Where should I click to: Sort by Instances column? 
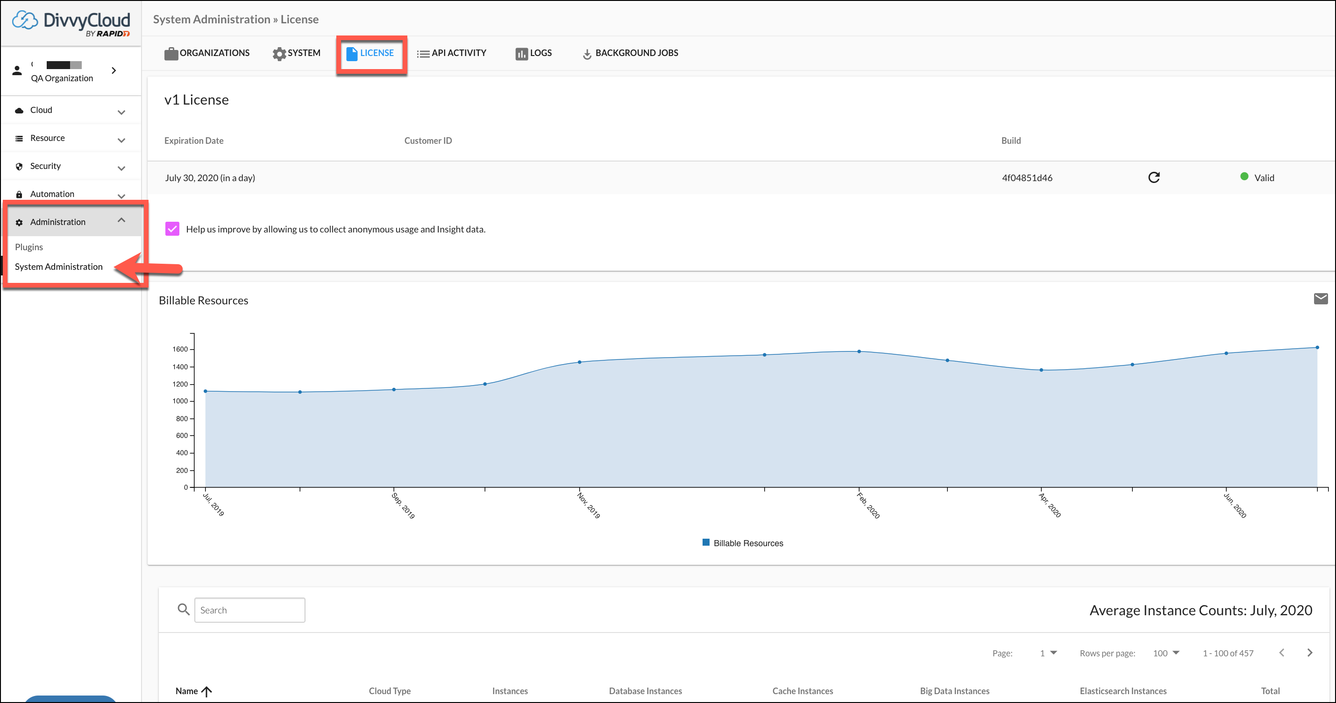pos(510,691)
